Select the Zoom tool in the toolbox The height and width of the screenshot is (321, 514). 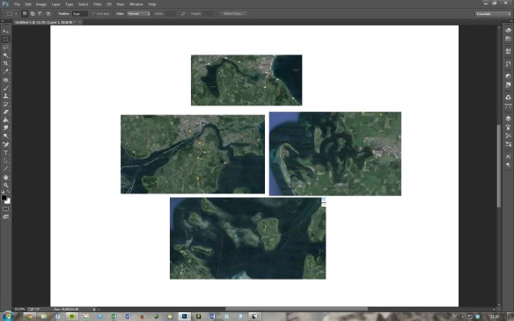(x=6, y=185)
